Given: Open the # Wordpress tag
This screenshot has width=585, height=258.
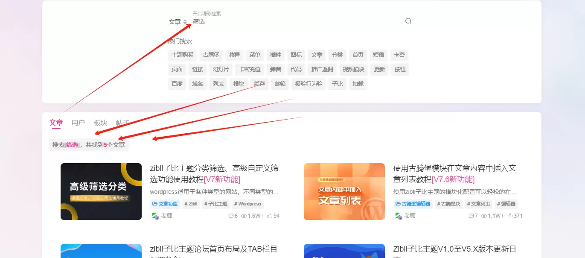Looking at the screenshot, I should click(248, 204).
